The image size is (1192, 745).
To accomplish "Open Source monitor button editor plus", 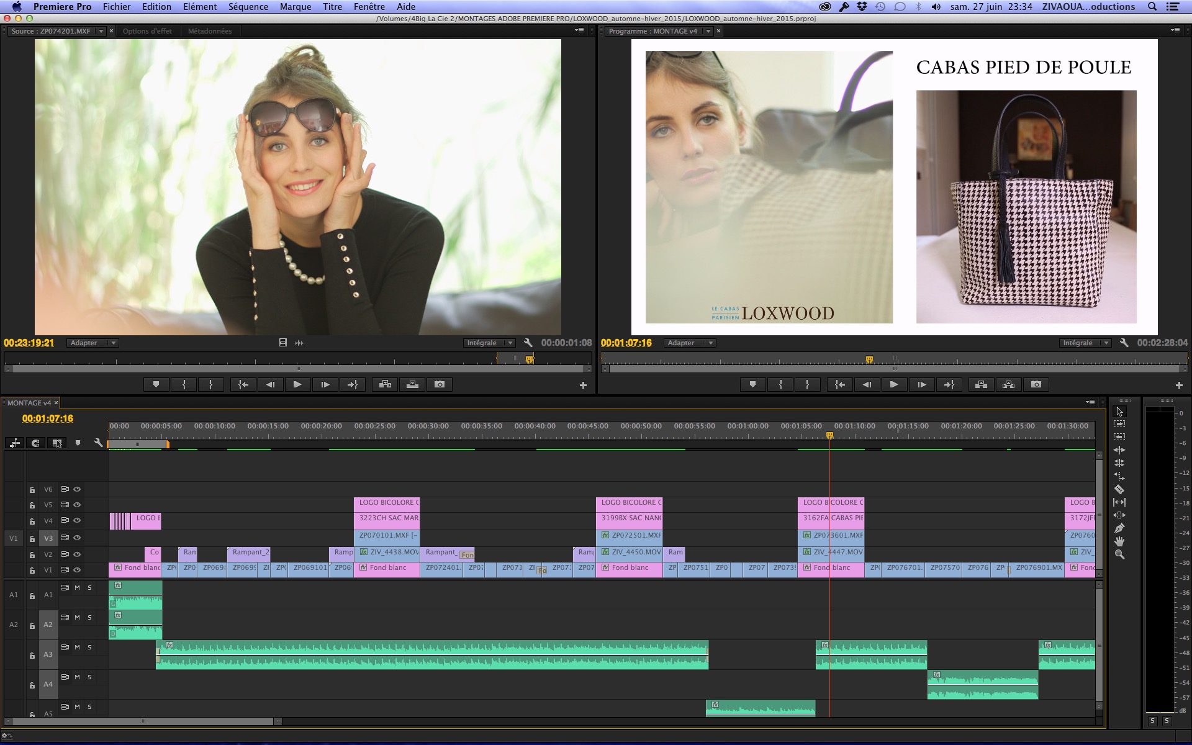I will click(x=583, y=386).
